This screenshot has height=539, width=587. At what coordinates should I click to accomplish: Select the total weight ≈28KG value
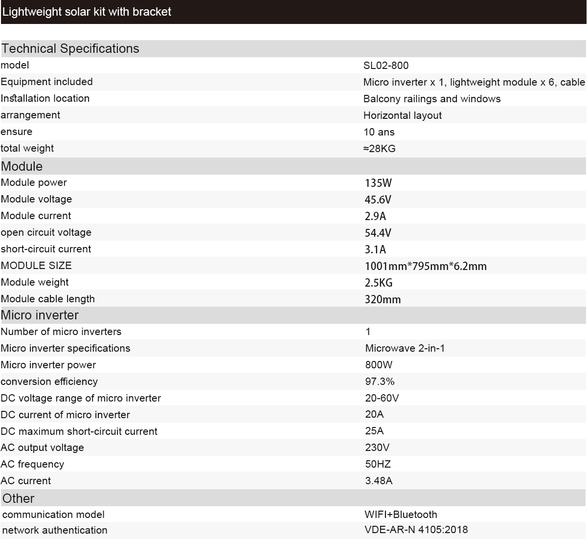(380, 149)
